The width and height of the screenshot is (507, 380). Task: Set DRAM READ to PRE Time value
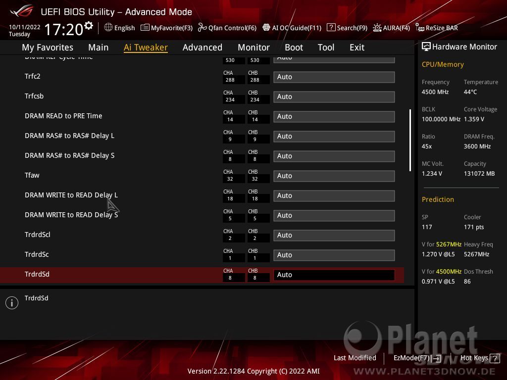click(334, 116)
